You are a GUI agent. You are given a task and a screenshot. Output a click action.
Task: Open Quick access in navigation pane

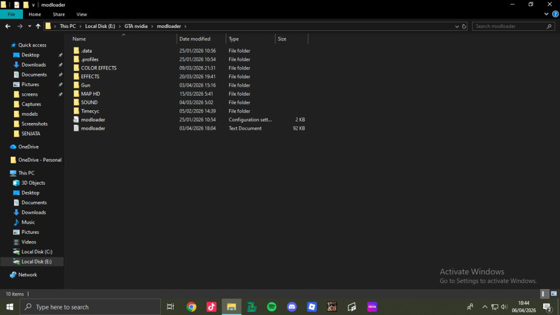tap(32, 45)
